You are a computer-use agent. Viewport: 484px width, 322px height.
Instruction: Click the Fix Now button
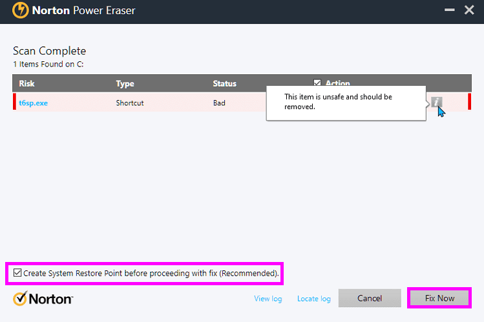point(439,298)
